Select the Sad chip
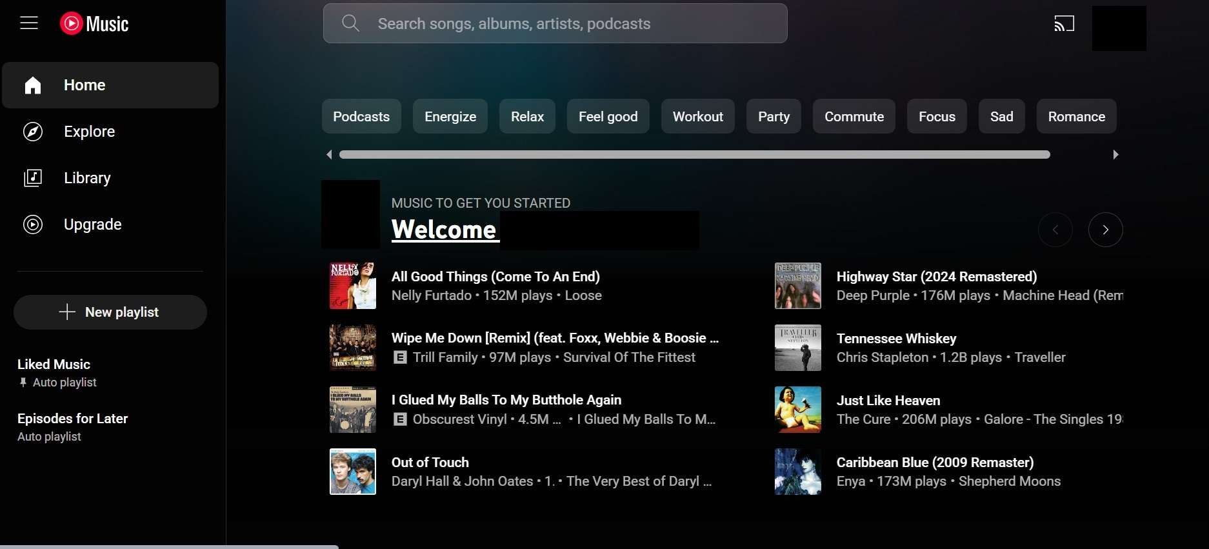Viewport: 1209px width, 549px height. pyautogui.click(x=1001, y=116)
